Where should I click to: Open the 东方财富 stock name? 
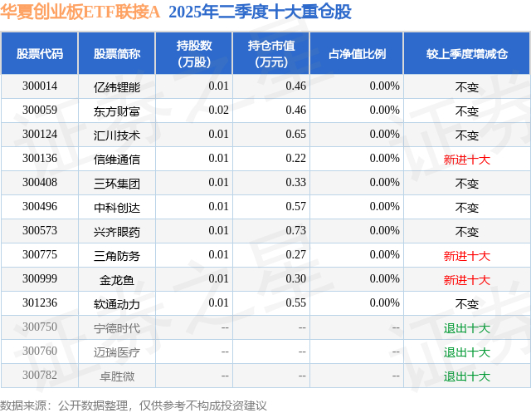117,111
